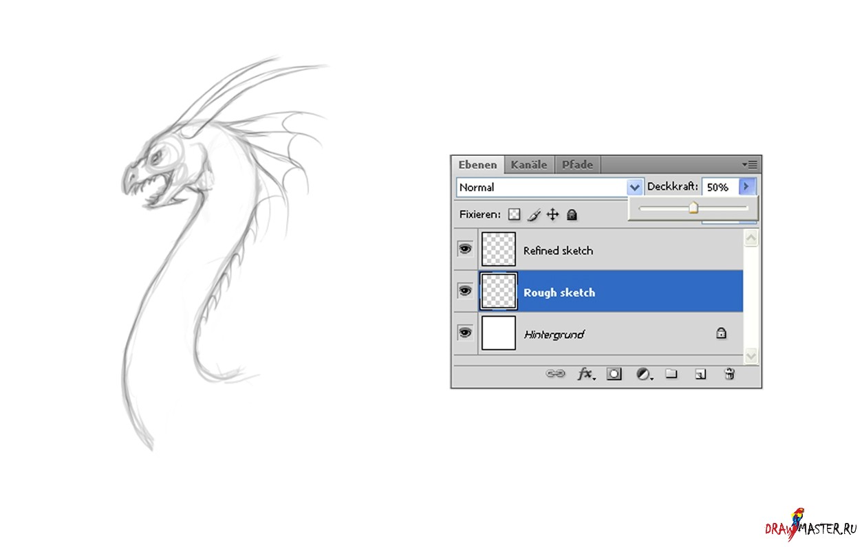Click the Deckkraft slider arrow button
The width and height of the screenshot is (862, 547).
pos(746,186)
